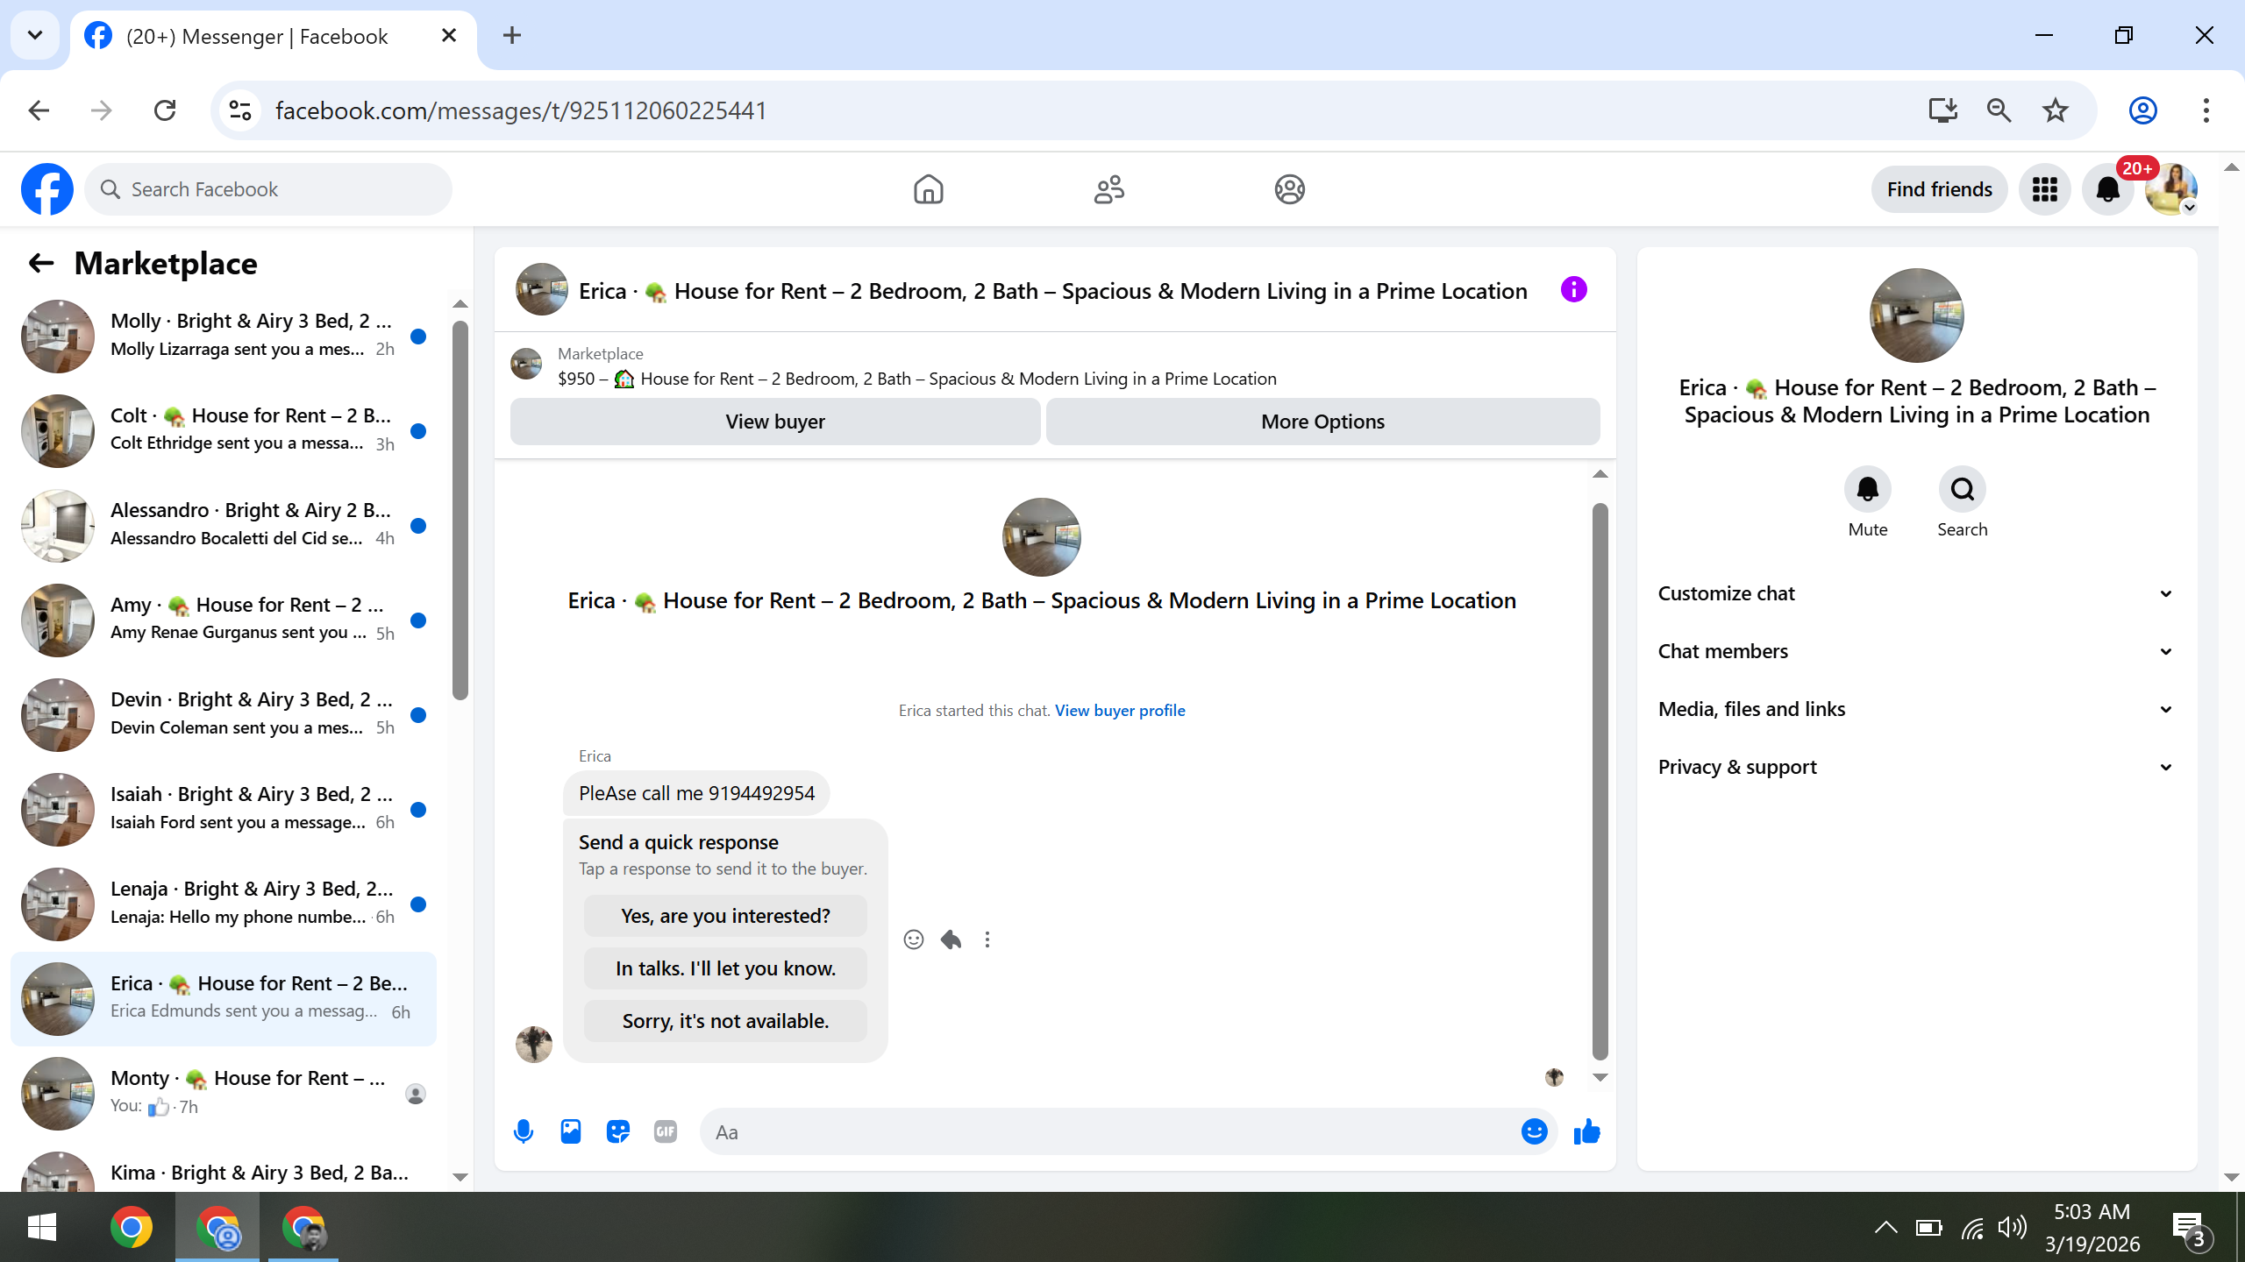Click conversation list scrollbar thumb

pyautogui.click(x=460, y=508)
